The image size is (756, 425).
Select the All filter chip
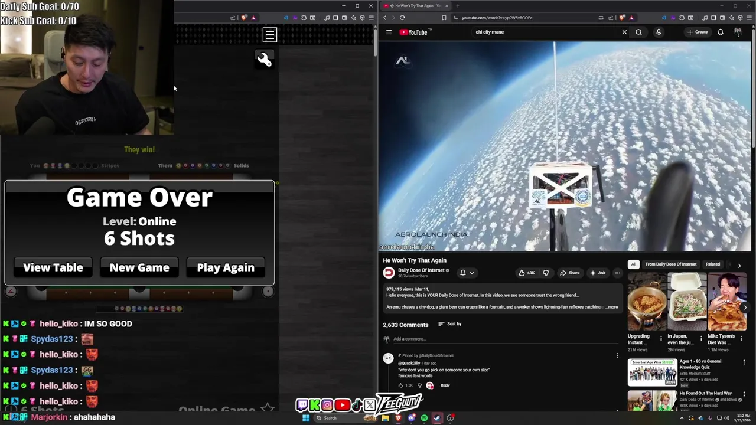click(633, 264)
